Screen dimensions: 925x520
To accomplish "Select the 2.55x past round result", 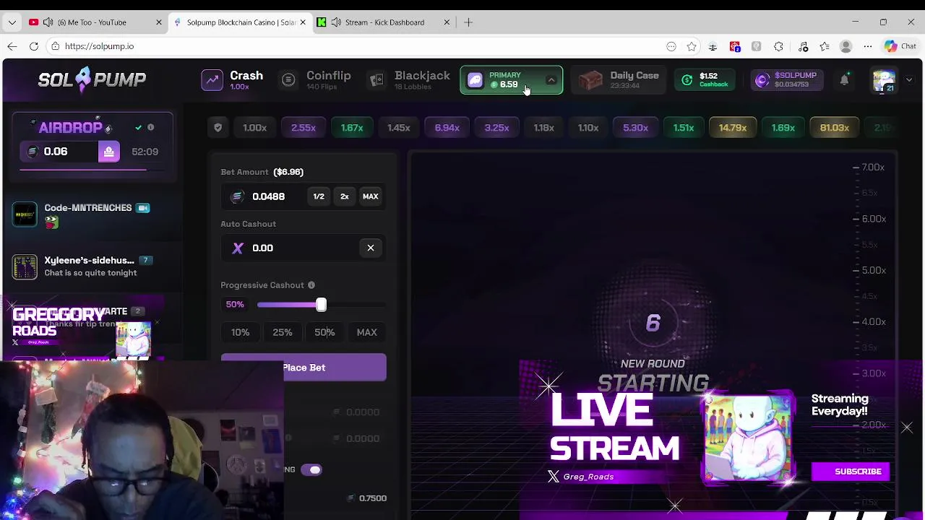I will click(x=304, y=128).
